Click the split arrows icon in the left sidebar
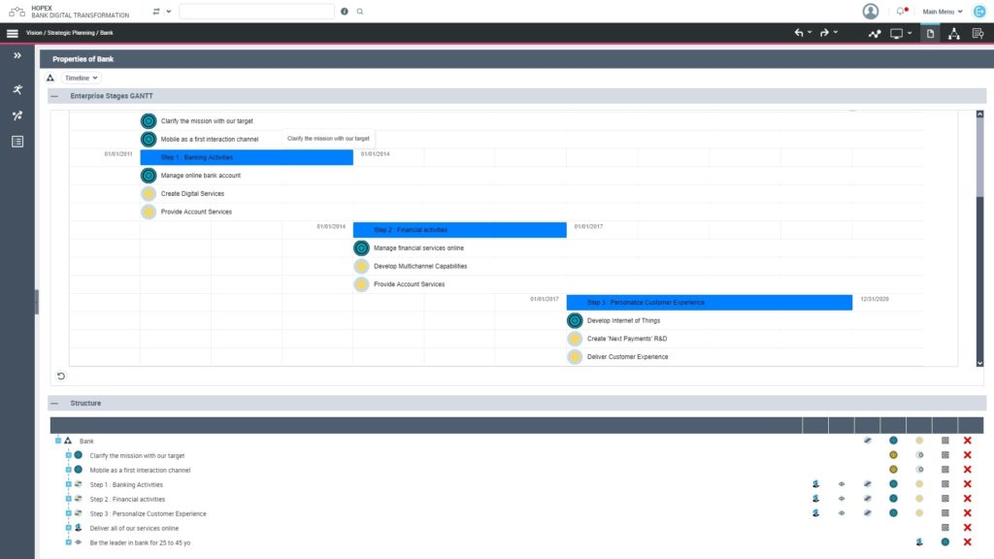 coord(16,115)
